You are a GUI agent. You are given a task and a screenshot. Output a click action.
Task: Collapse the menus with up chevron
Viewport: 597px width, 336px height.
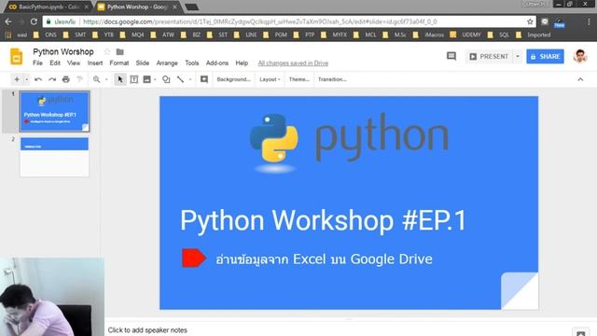point(580,79)
